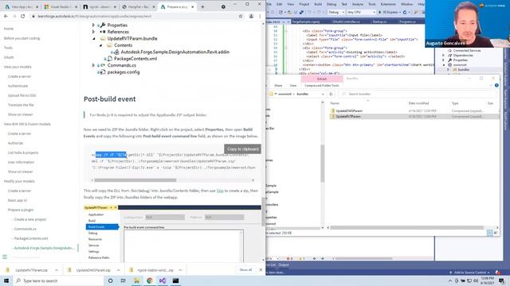
Task: Open File Explorer help icon
Action: 496,86
